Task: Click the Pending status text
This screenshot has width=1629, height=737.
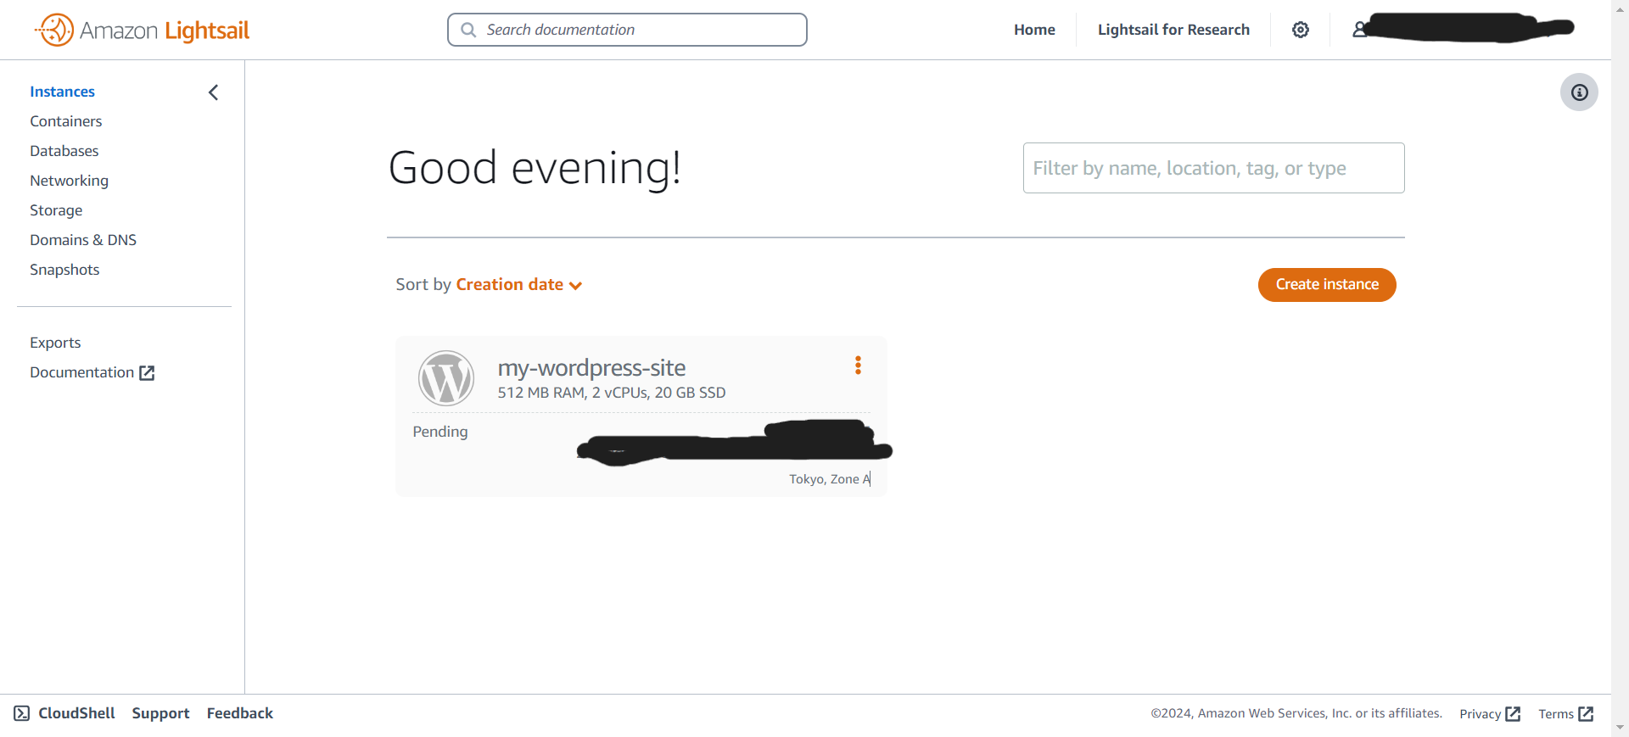Action: click(x=439, y=432)
